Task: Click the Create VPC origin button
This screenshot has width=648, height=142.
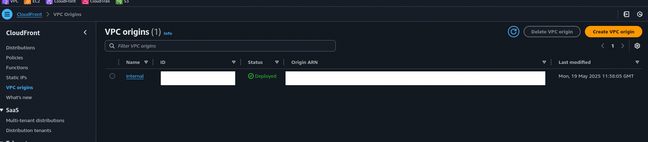Action: click(613, 32)
